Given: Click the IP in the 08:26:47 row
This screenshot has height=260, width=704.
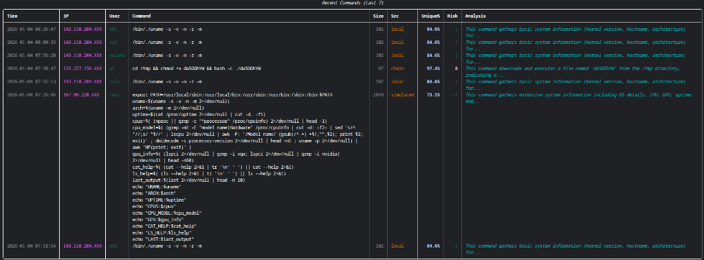Looking at the screenshot, I should (82, 29).
